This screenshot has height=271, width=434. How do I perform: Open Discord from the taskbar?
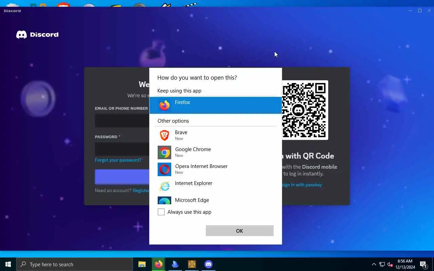click(x=208, y=264)
